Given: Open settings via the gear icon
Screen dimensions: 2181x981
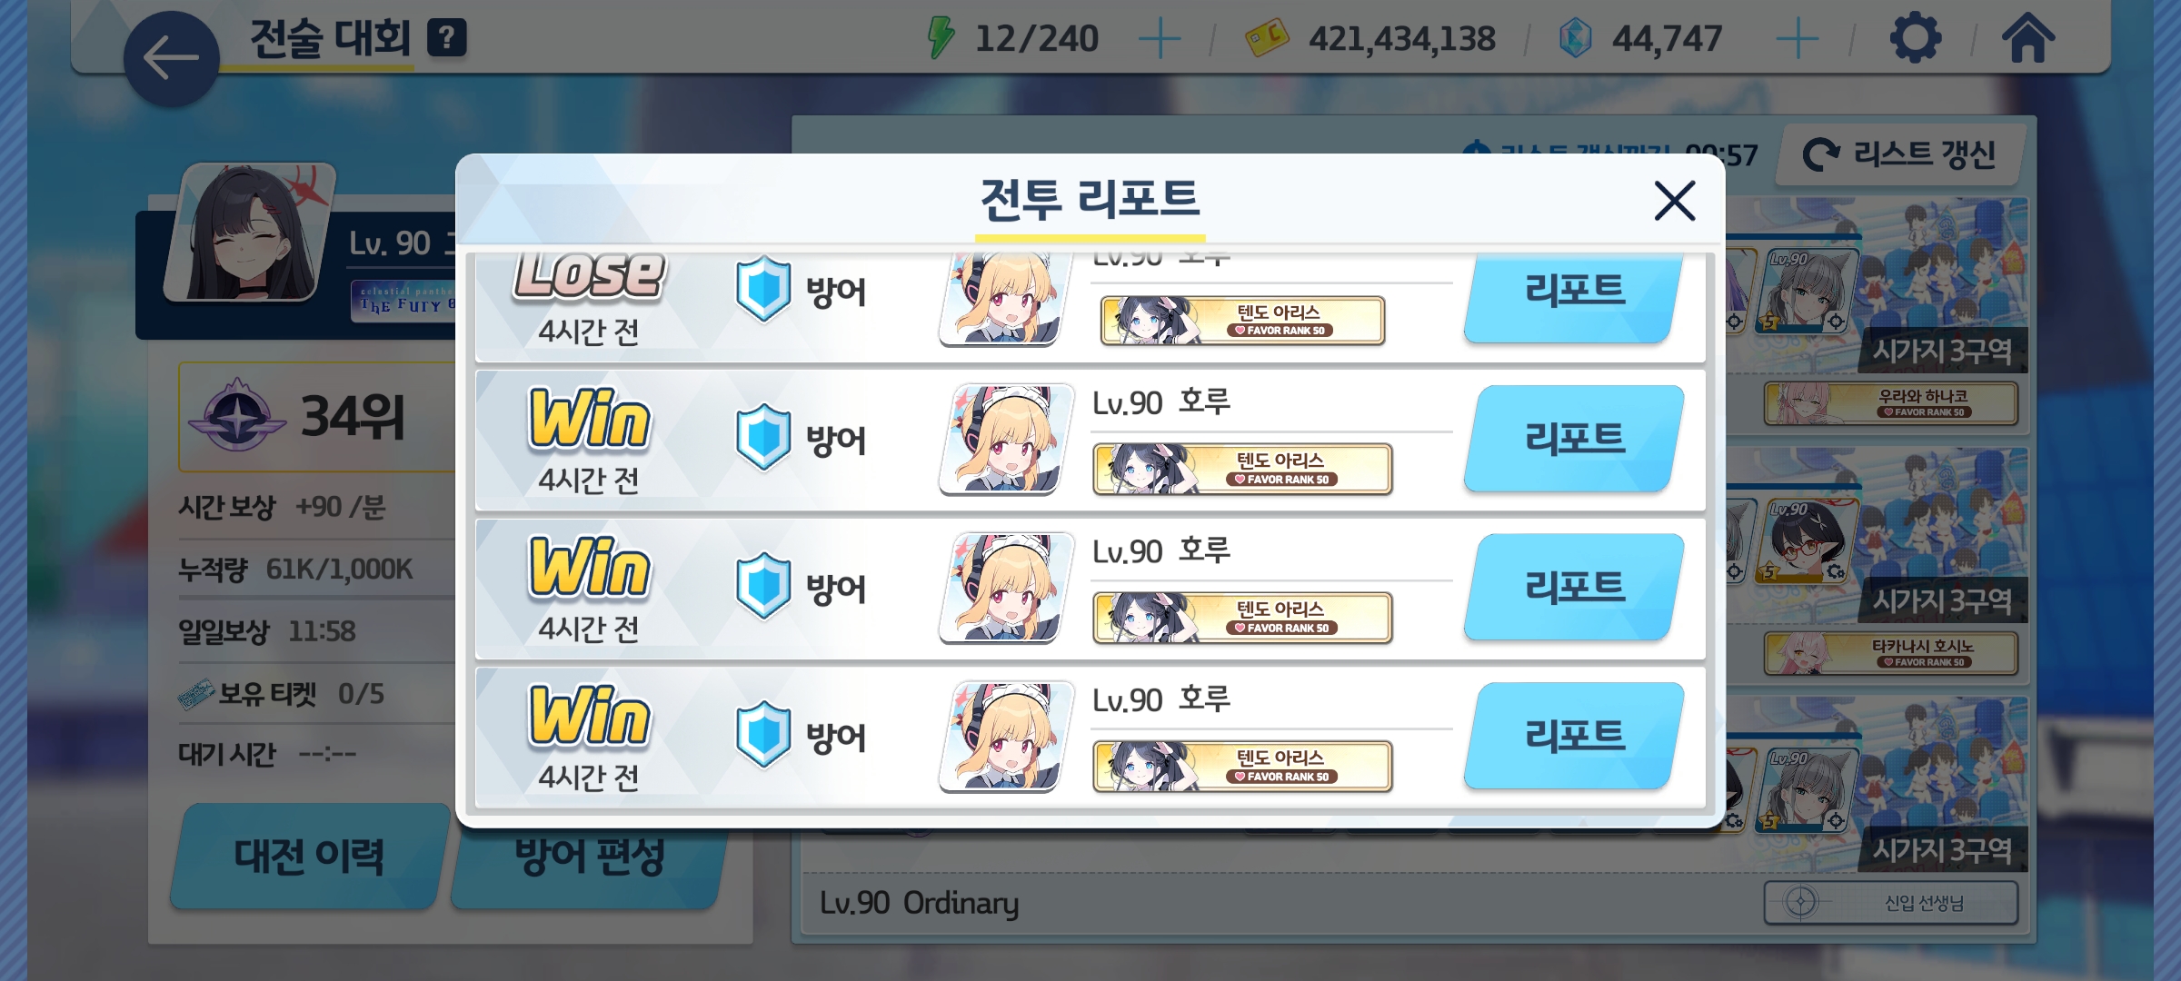Looking at the screenshot, I should 1915,38.
